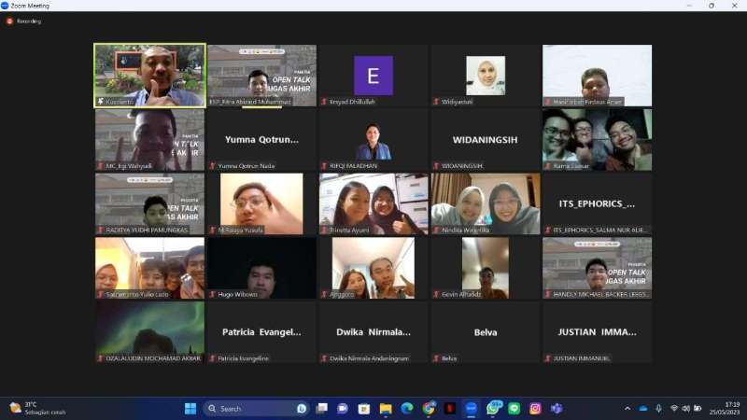Click the microphone tray icon
Image resolution: width=747 pixels, height=420 pixels.
click(658, 409)
